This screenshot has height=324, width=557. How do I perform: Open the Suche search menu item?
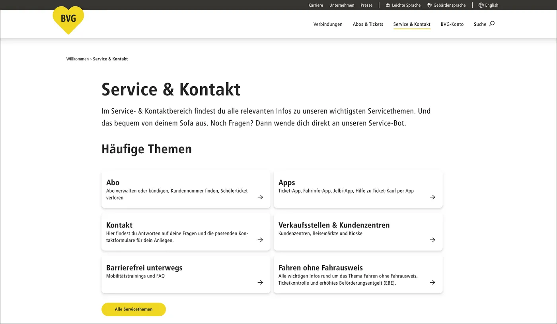coord(484,24)
